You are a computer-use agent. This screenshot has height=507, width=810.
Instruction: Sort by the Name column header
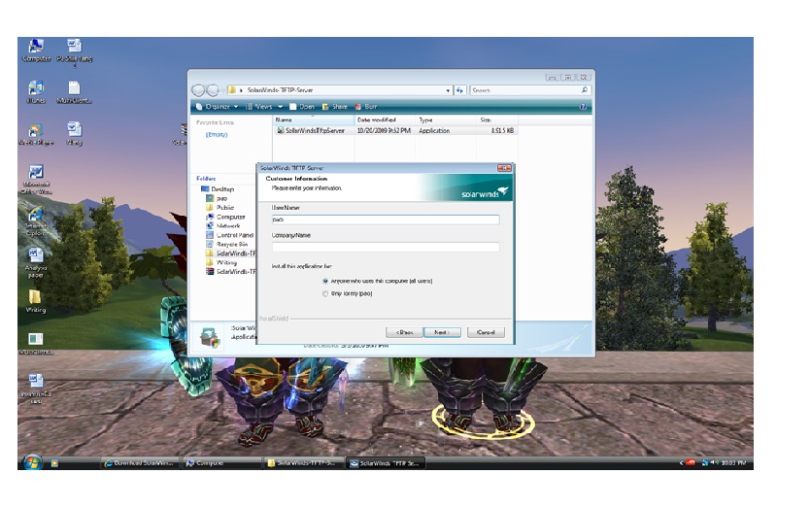coord(314,119)
